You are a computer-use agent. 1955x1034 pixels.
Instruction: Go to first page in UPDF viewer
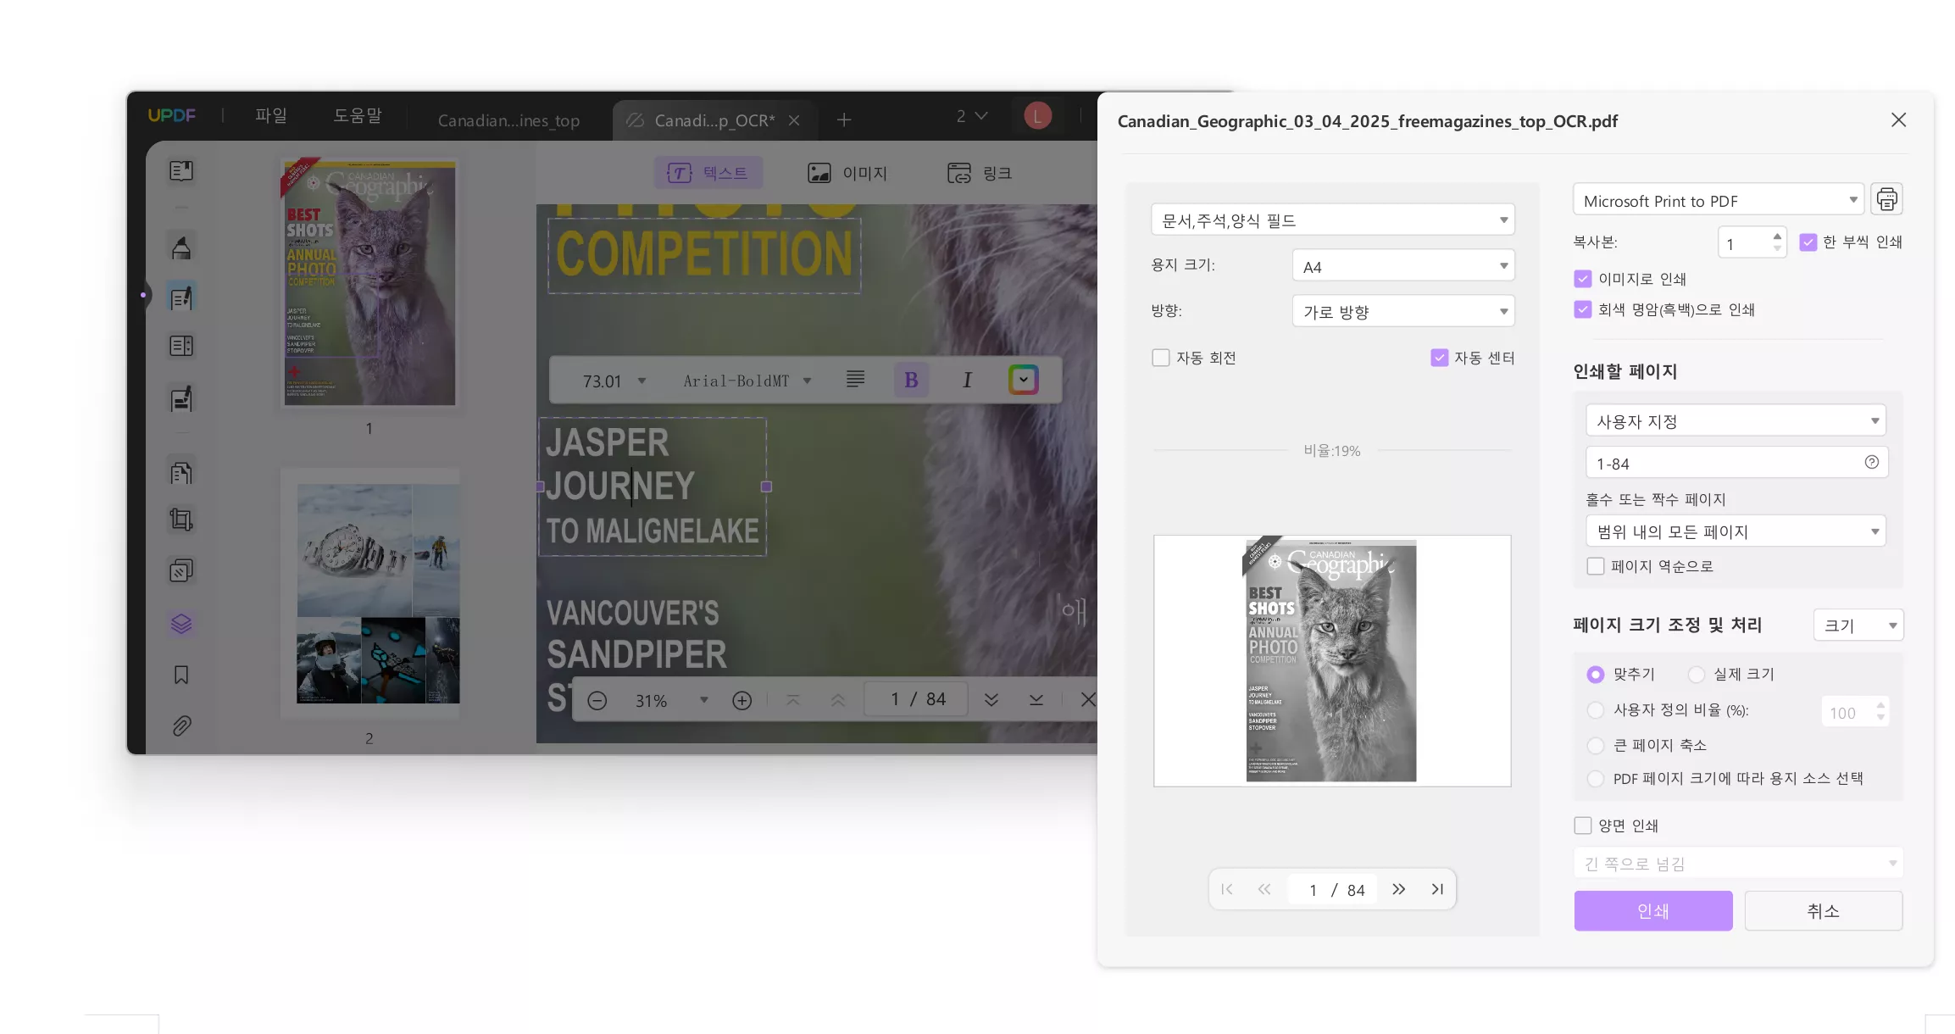pyautogui.click(x=793, y=700)
